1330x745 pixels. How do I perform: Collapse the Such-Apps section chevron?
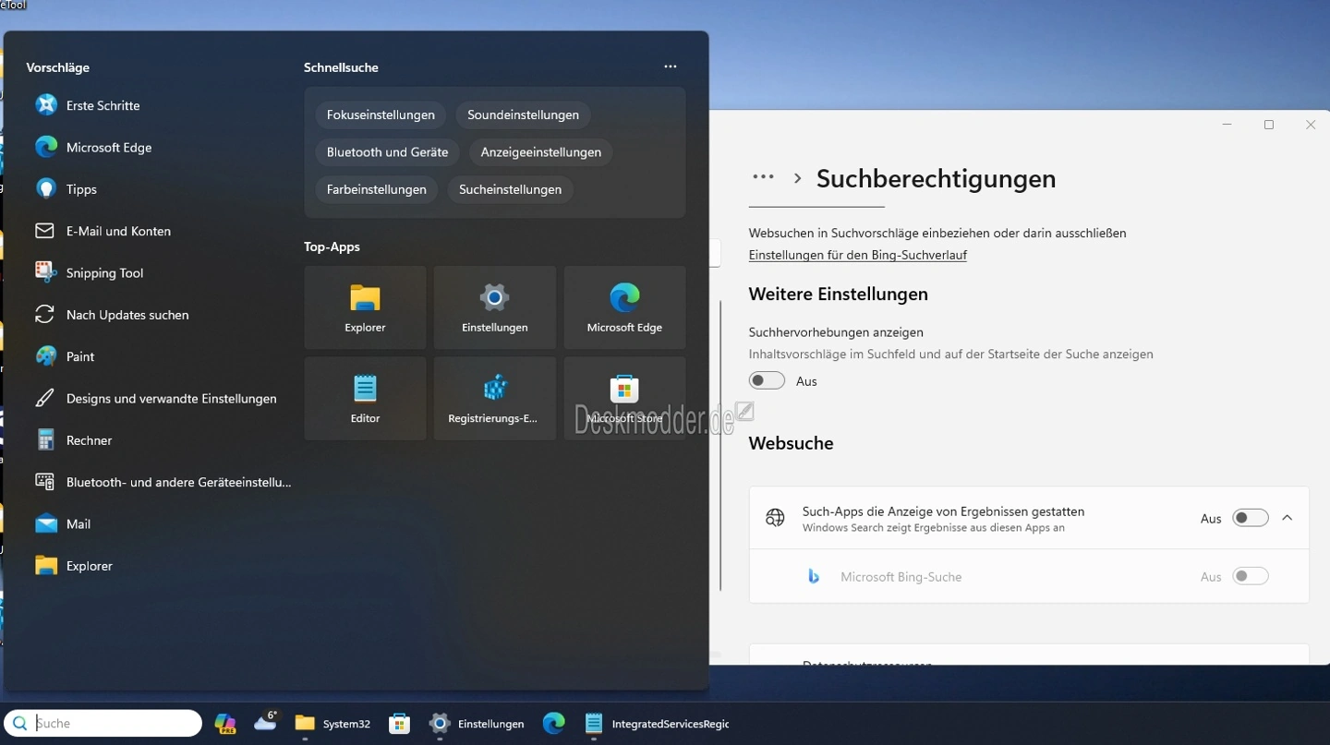1288,519
